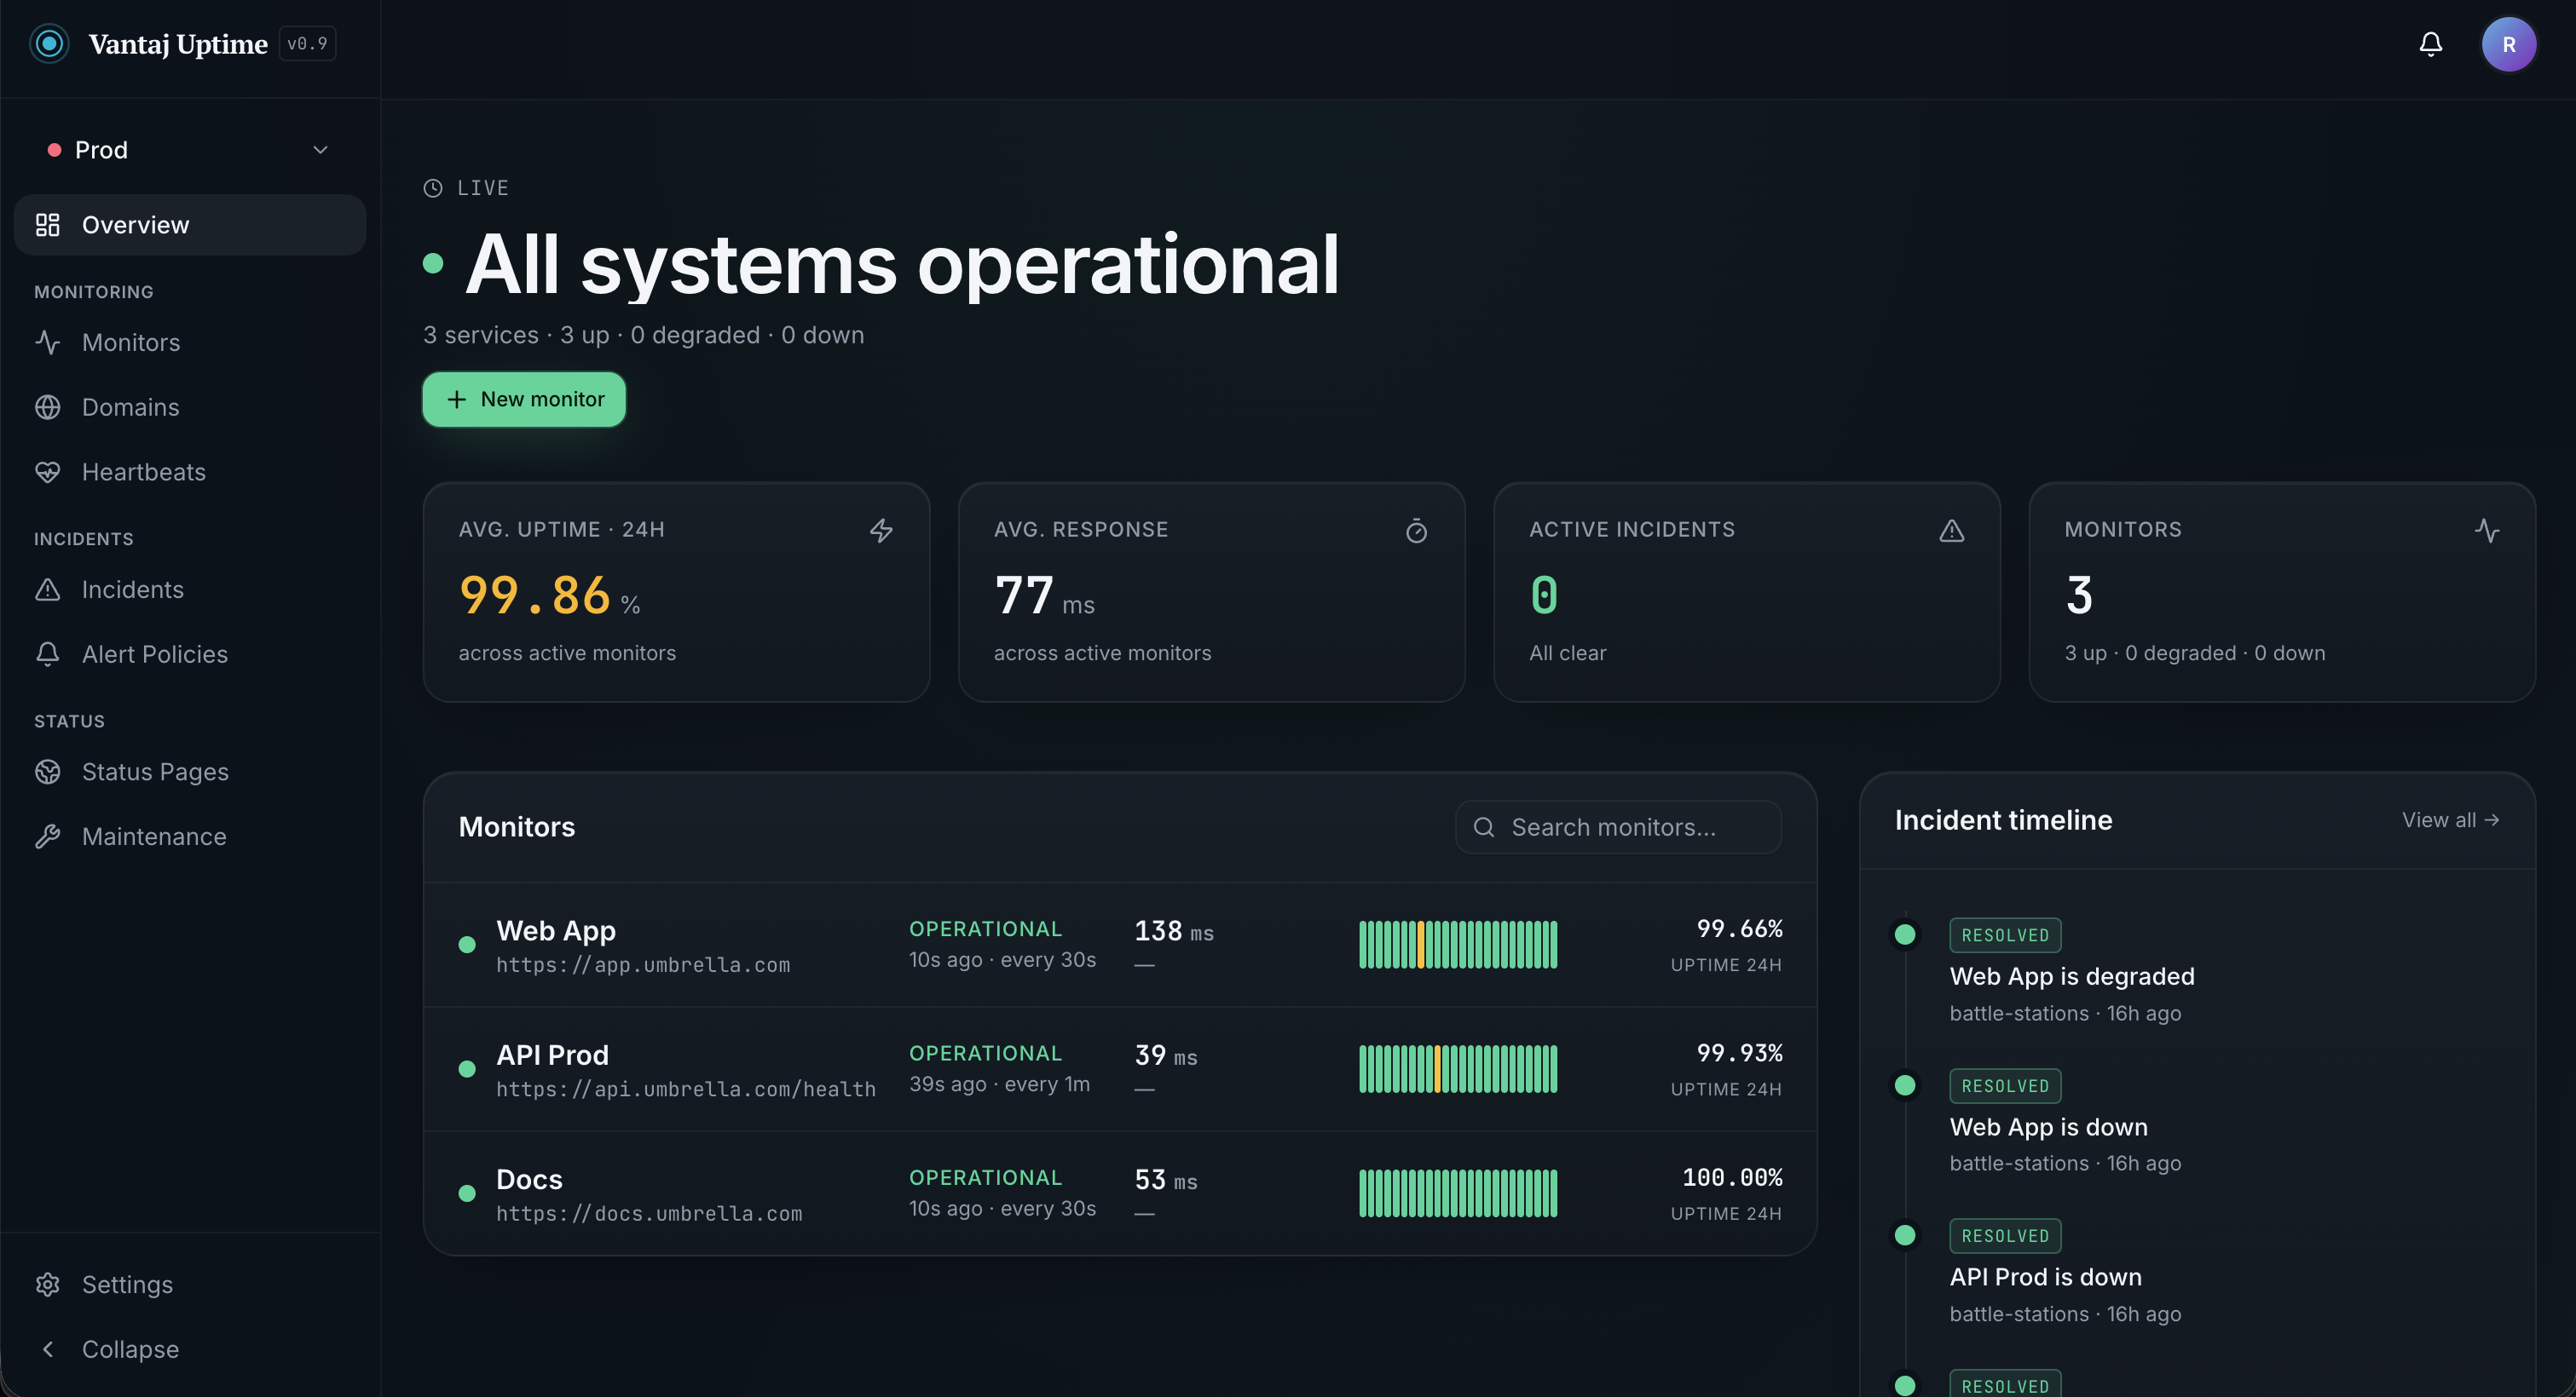2576x1397 pixels.
Task: Open the Docs monitor
Action: [x=1120, y=1194]
